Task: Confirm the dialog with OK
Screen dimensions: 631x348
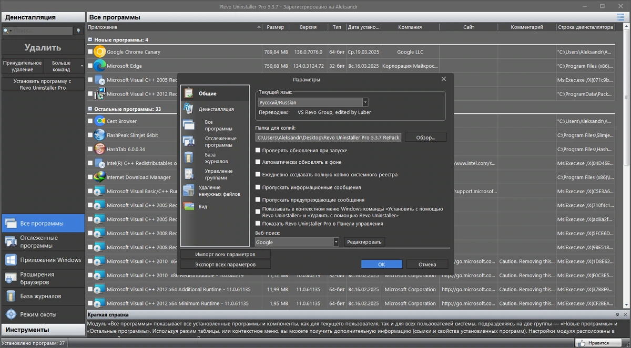Action: (x=382, y=265)
